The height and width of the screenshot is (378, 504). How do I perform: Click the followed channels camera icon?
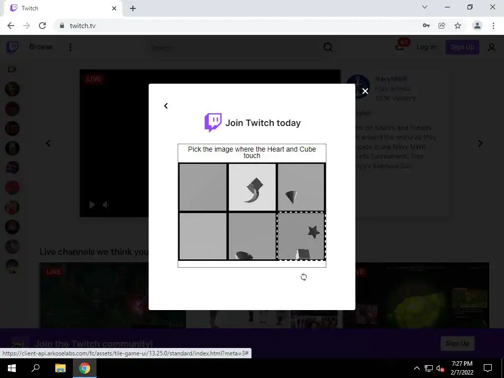coord(12,69)
